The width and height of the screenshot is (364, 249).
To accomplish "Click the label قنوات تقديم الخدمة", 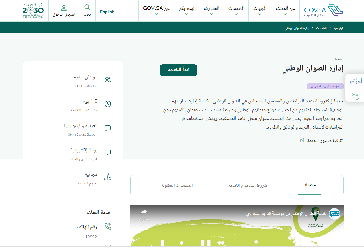I will 83,159.
